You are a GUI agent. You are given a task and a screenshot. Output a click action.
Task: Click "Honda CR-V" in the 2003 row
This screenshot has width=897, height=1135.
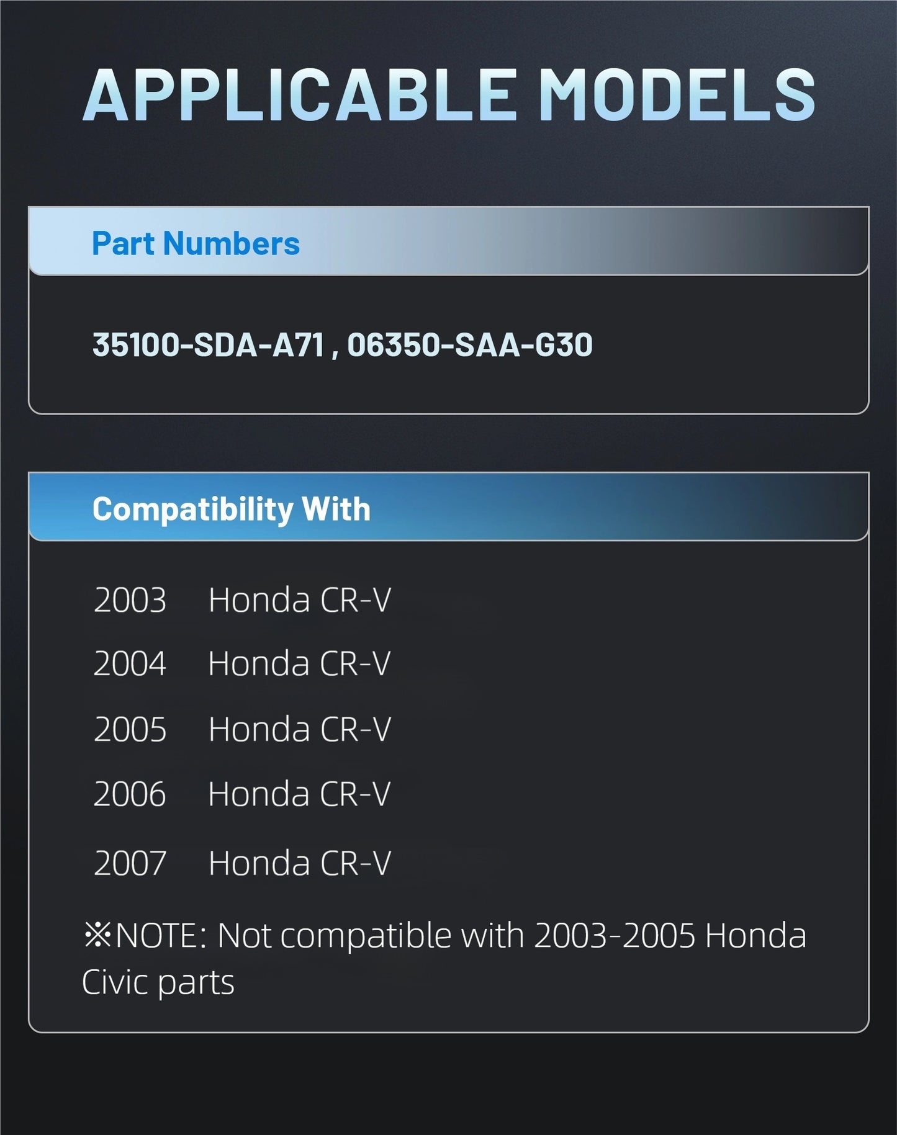[299, 601]
